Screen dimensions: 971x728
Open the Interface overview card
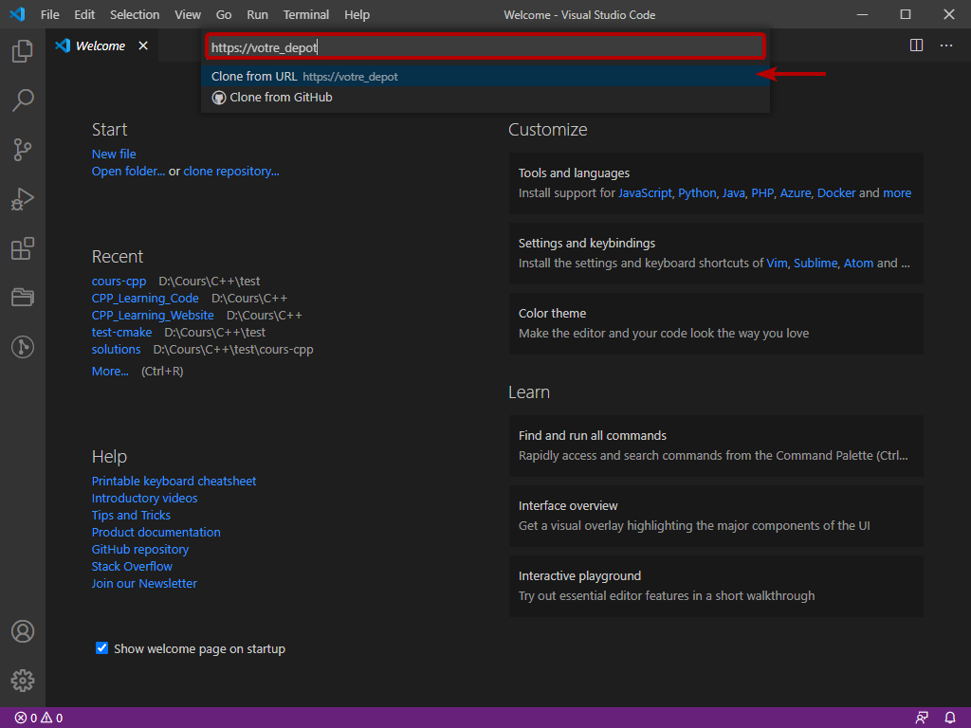716,516
